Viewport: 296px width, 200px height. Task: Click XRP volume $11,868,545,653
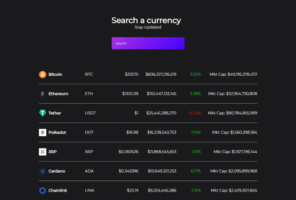162,152
